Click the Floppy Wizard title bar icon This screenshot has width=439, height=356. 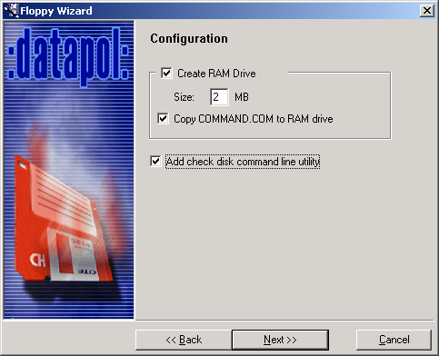click(12, 11)
